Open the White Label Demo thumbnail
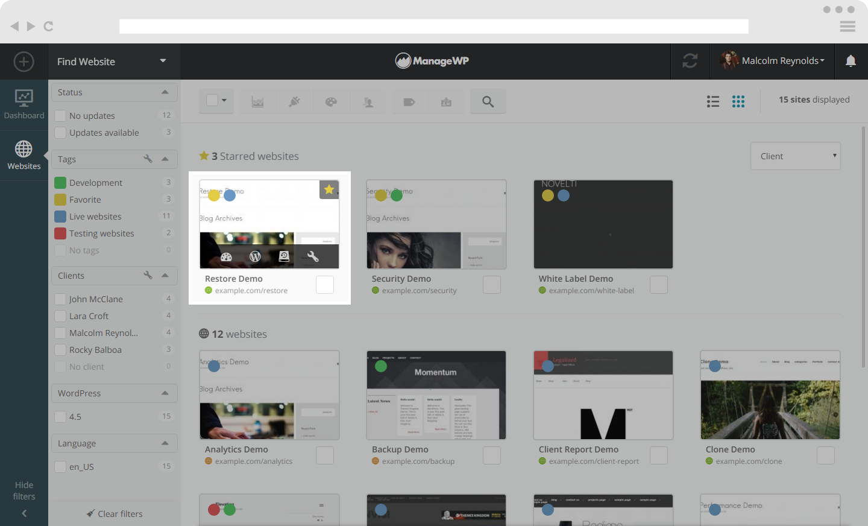Screen dimensions: 868x526 tap(603, 224)
